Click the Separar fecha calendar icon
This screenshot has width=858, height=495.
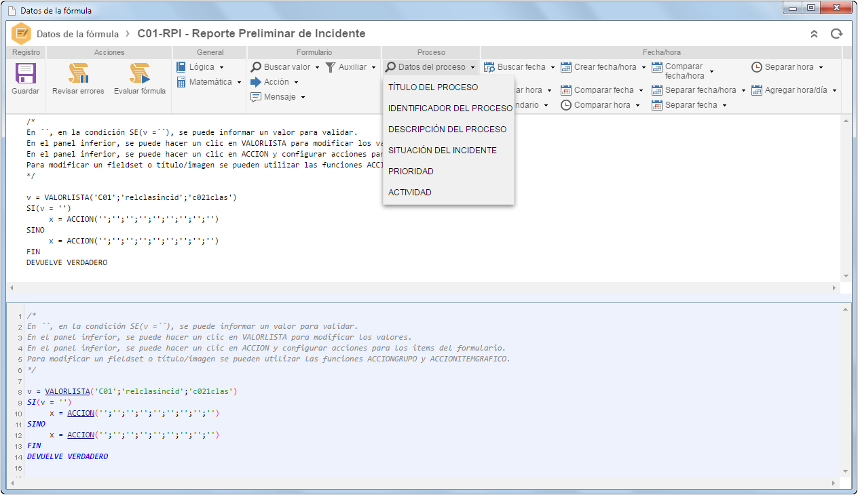(657, 105)
